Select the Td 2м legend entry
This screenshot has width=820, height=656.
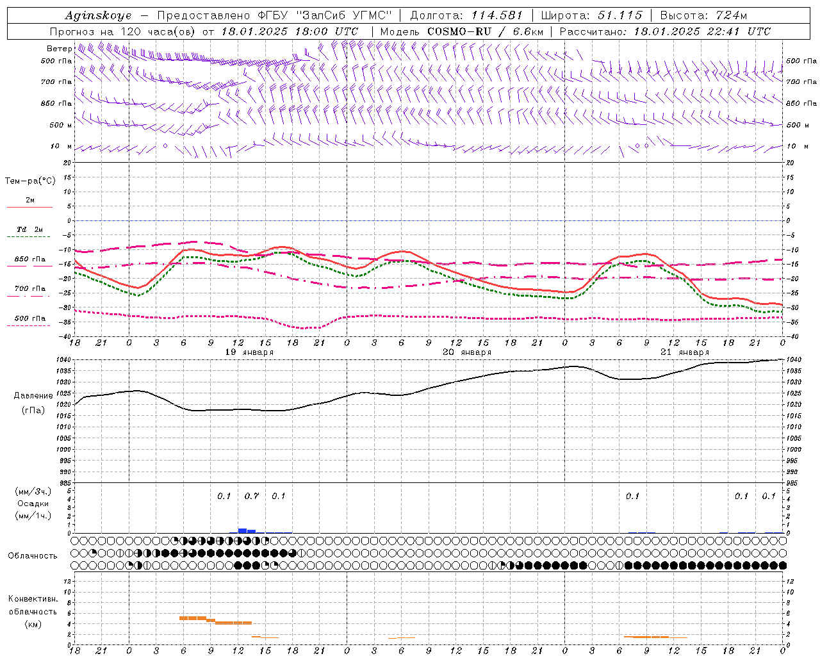pos(29,229)
